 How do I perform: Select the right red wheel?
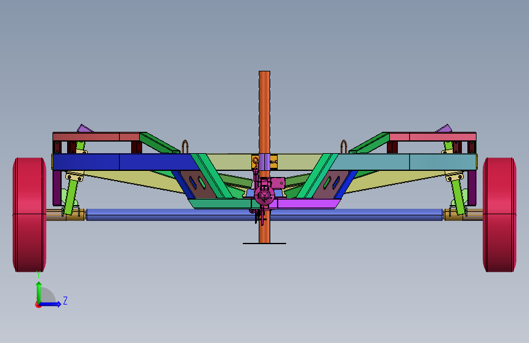point(499,215)
